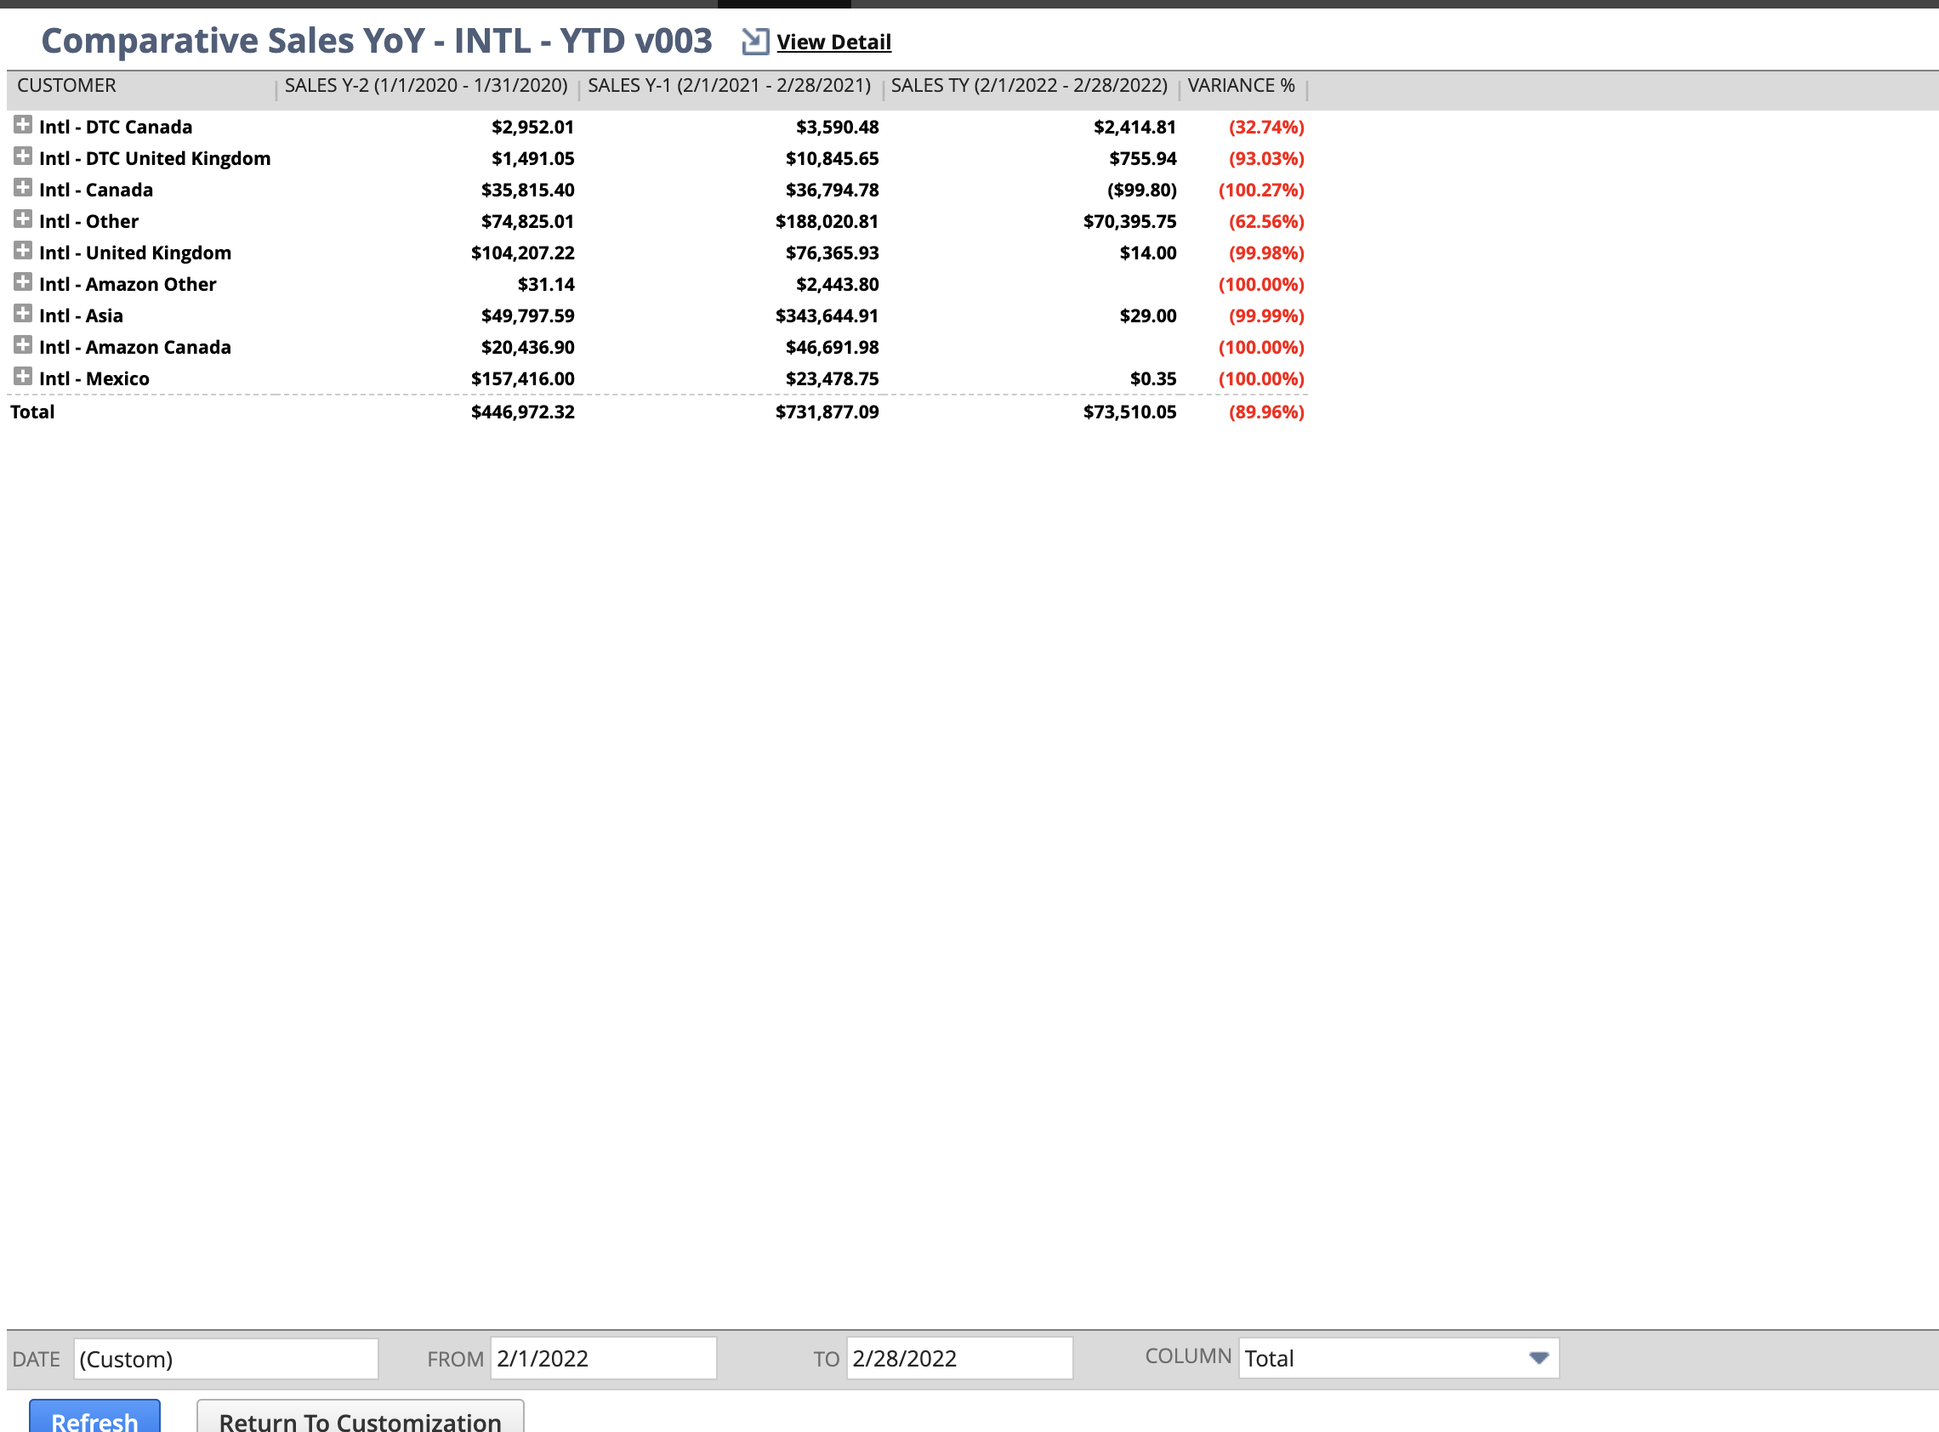Click the (93.03%) variance value

(x=1265, y=159)
